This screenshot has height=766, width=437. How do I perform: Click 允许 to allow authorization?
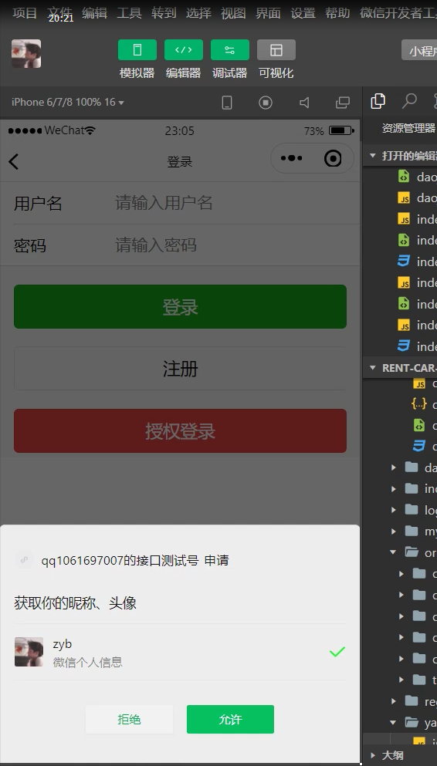pos(230,719)
